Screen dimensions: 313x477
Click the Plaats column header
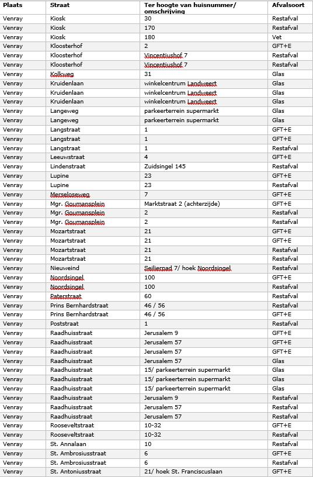[x=12, y=5]
